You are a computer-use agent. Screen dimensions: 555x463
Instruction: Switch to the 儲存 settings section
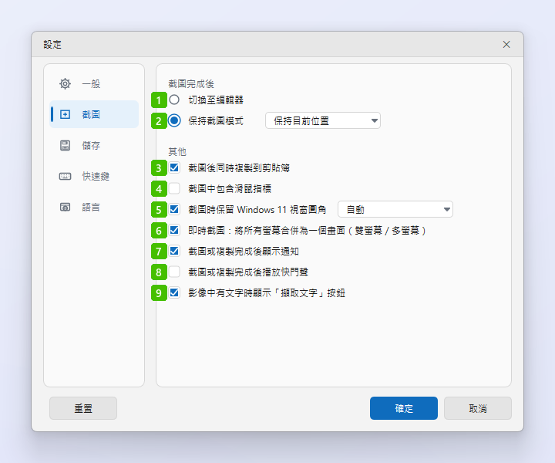pos(94,145)
